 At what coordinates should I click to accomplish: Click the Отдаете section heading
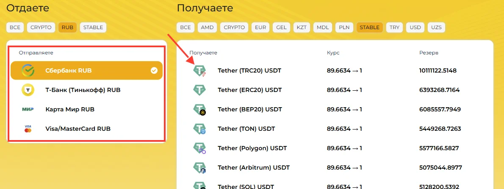point(28,8)
